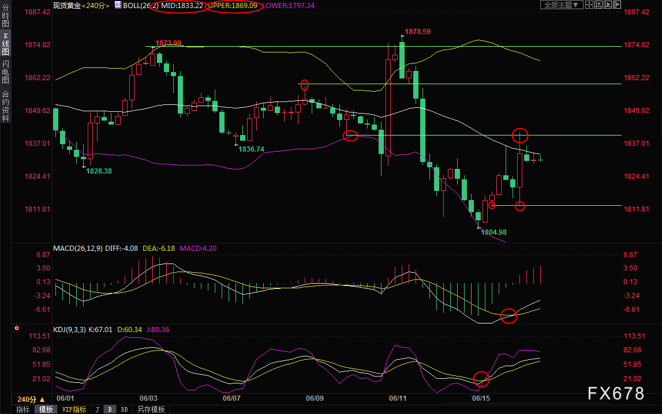
Task: Click the 指标 tab at the bottom
Action: [x=23, y=409]
